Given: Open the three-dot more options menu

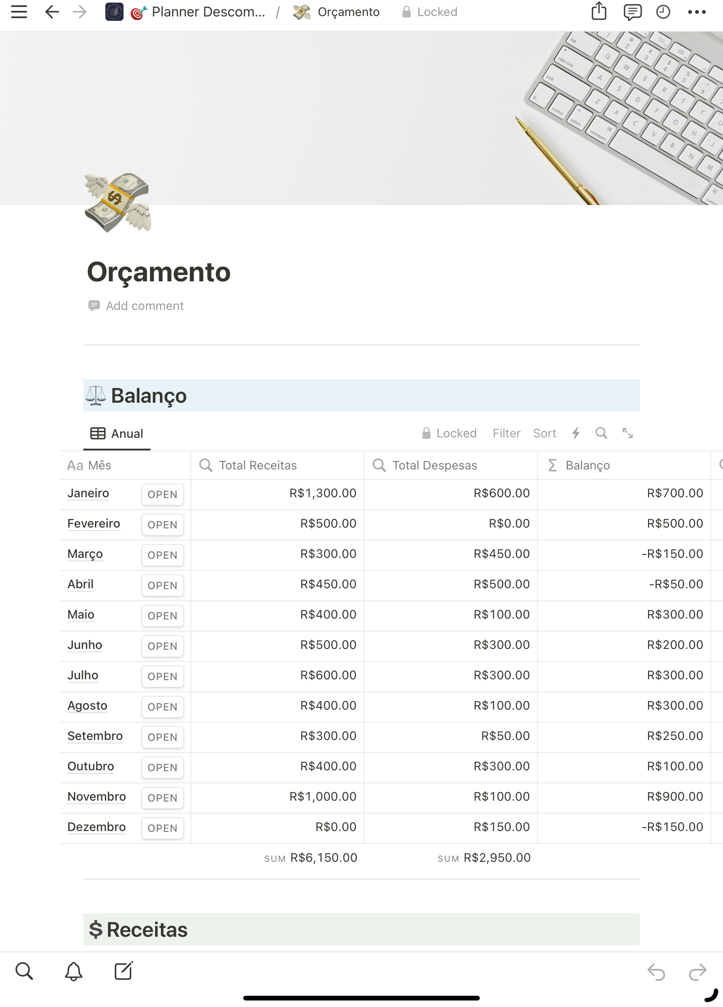Looking at the screenshot, I should pos(697,12).
